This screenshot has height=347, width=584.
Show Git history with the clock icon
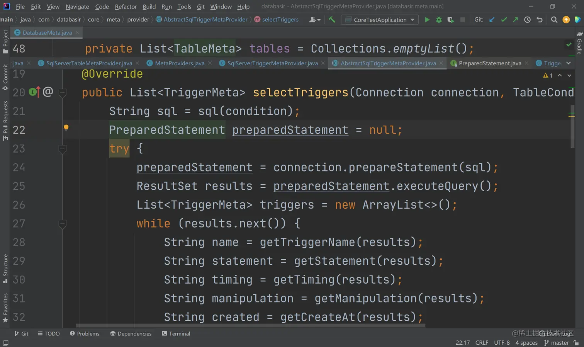click(x=527, y=20)
